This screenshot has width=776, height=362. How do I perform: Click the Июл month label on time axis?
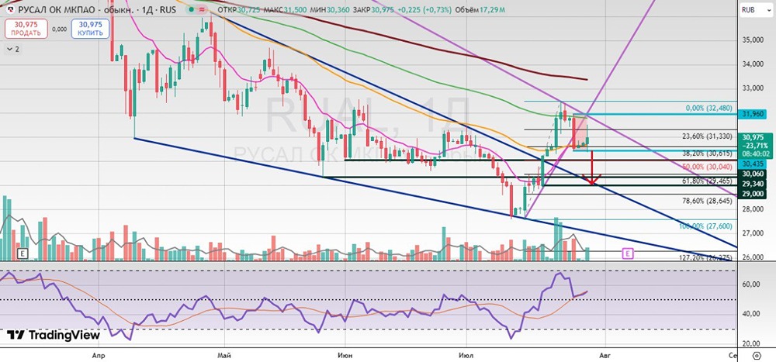pyautogui.click(x=466, y=355)
